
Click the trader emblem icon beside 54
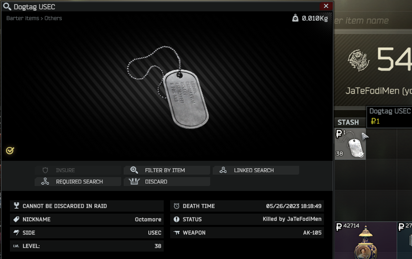(x=359, y=60)
